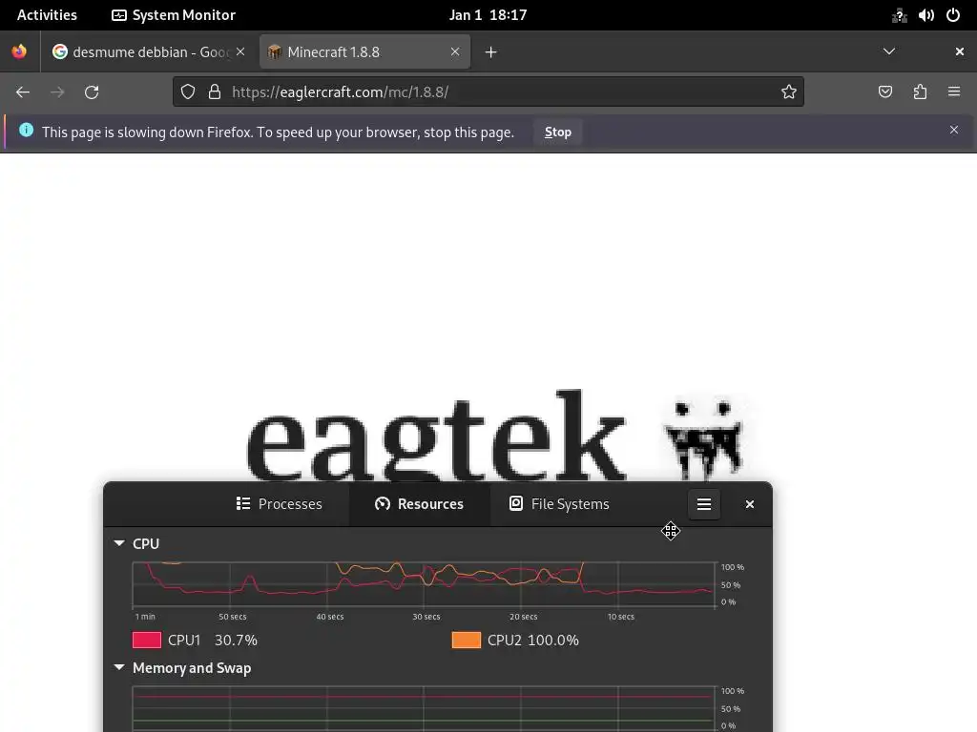The image size is (977, 732).
Task: Click the volume speaker tray icon
Action: [x=925, y=15]
